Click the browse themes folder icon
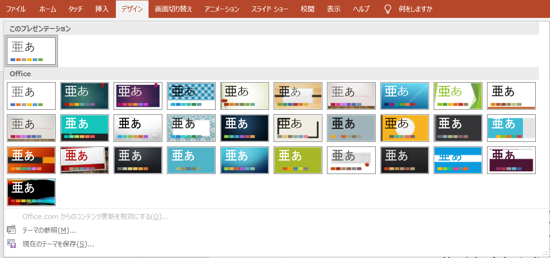This screenshot has width=550, height=258. [x=11, y=230]
